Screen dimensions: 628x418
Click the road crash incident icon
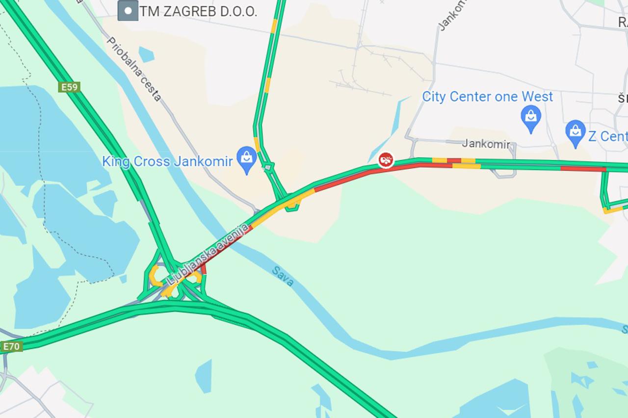click(386, 160)
